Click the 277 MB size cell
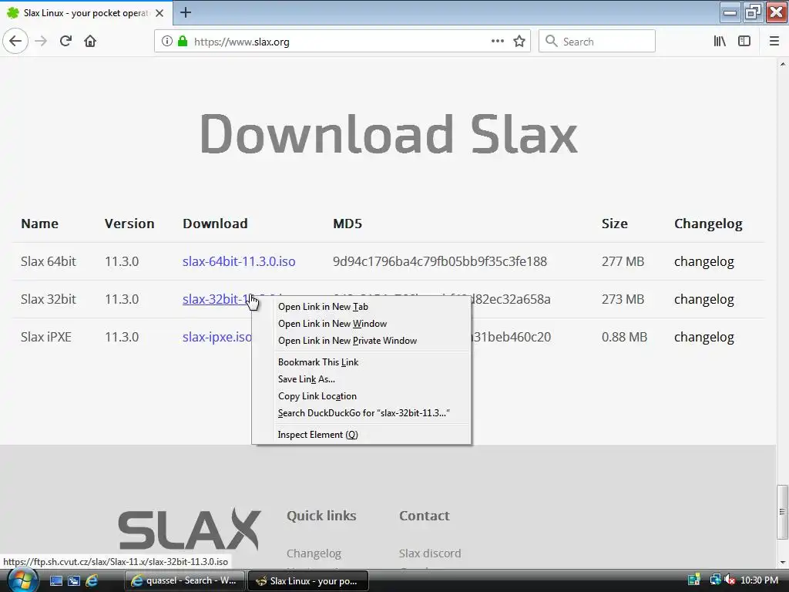789x592 pixels. tap(623, 261)
